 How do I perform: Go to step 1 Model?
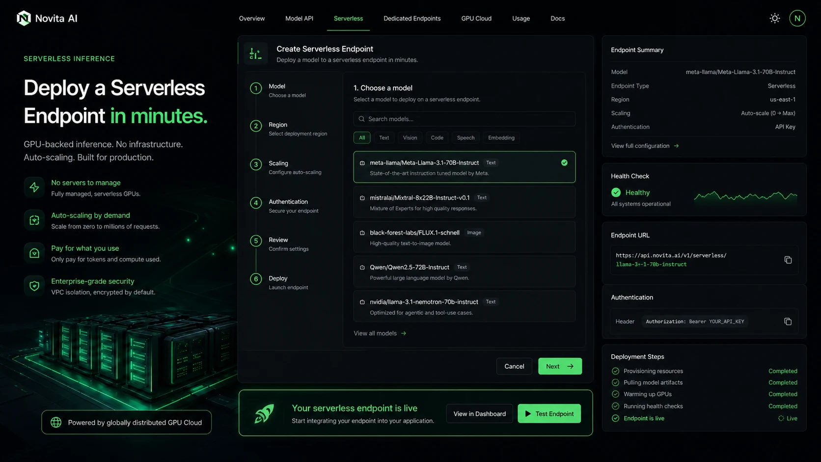tap(278, 90)
